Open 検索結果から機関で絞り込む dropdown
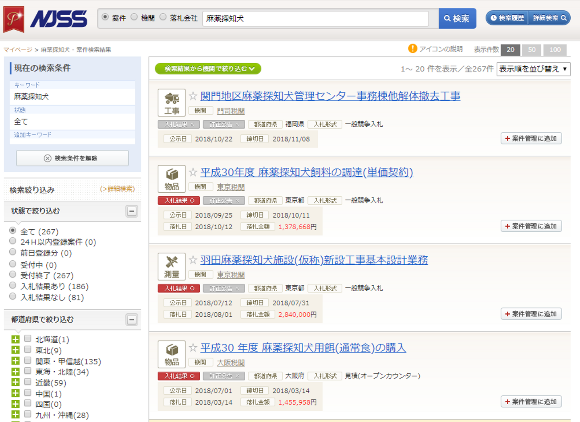 point(208,69)
